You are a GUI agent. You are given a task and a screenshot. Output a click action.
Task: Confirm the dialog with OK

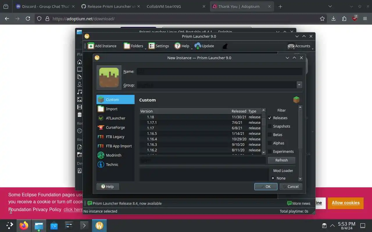(266, 186)
